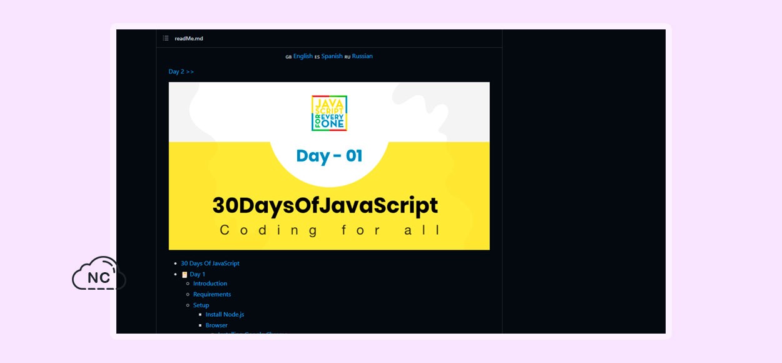Jump to the Introduction section

click(x=210, y=284)
